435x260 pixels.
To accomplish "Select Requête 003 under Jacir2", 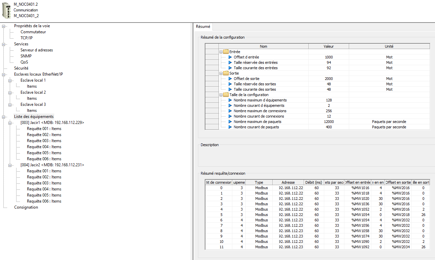I will point(44,183).
